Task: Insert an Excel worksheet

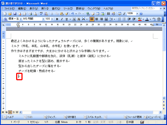Action: (102, 14)
